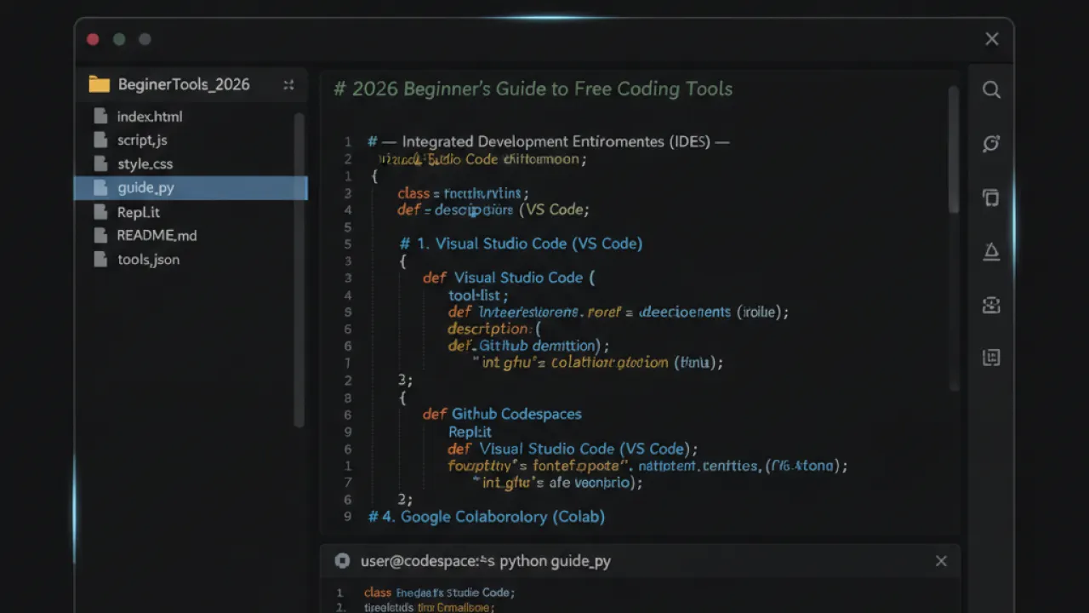Open the Repl.it file
Screen dimensions: 1089x613
point(139,213)
